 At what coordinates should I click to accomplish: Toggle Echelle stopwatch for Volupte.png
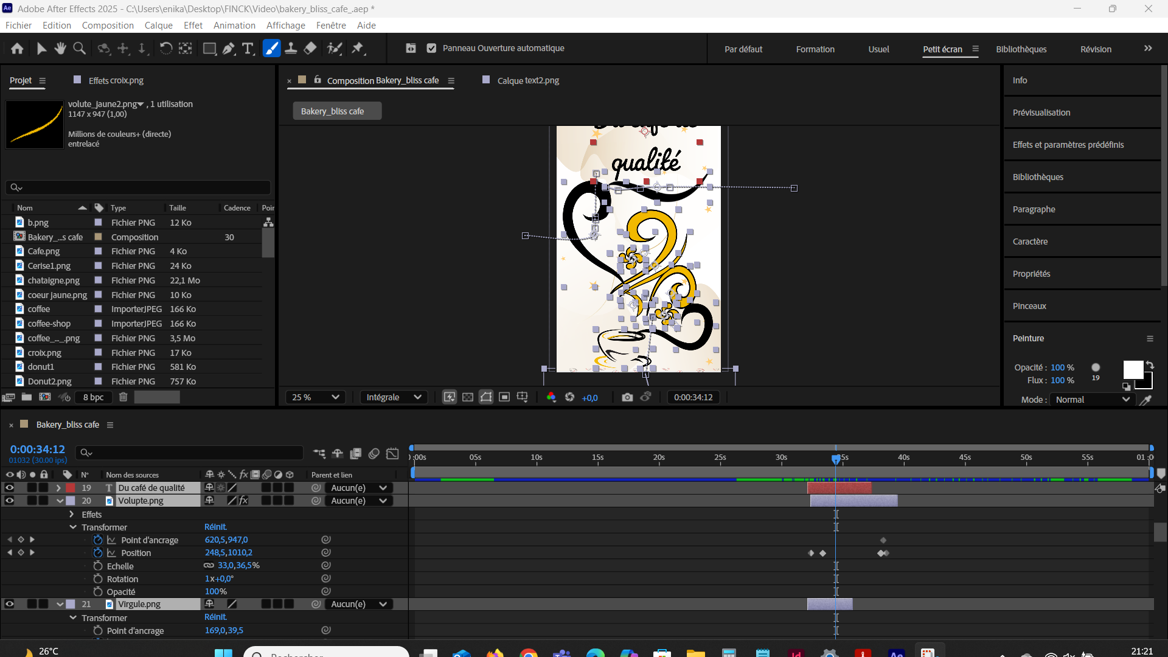click(98, 566)
